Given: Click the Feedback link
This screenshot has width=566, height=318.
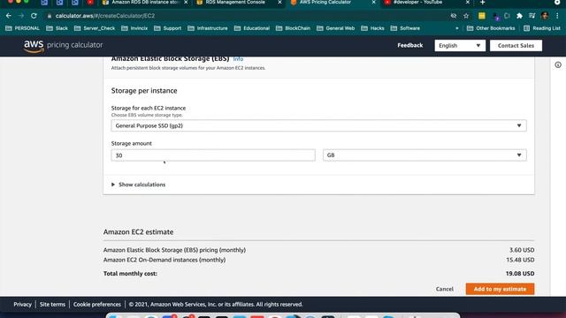Looking at the screenshot, I should click(410, 45).
